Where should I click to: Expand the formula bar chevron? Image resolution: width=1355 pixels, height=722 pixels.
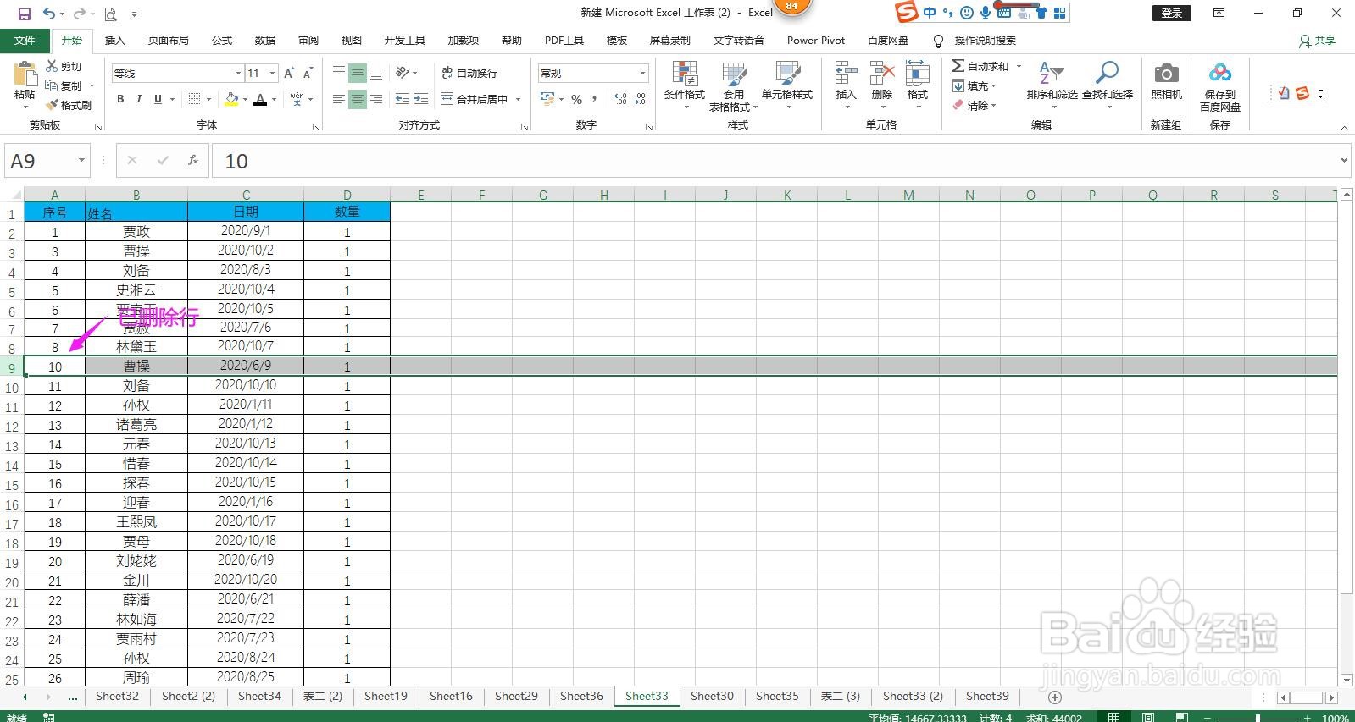click(x=1344, y=160)
